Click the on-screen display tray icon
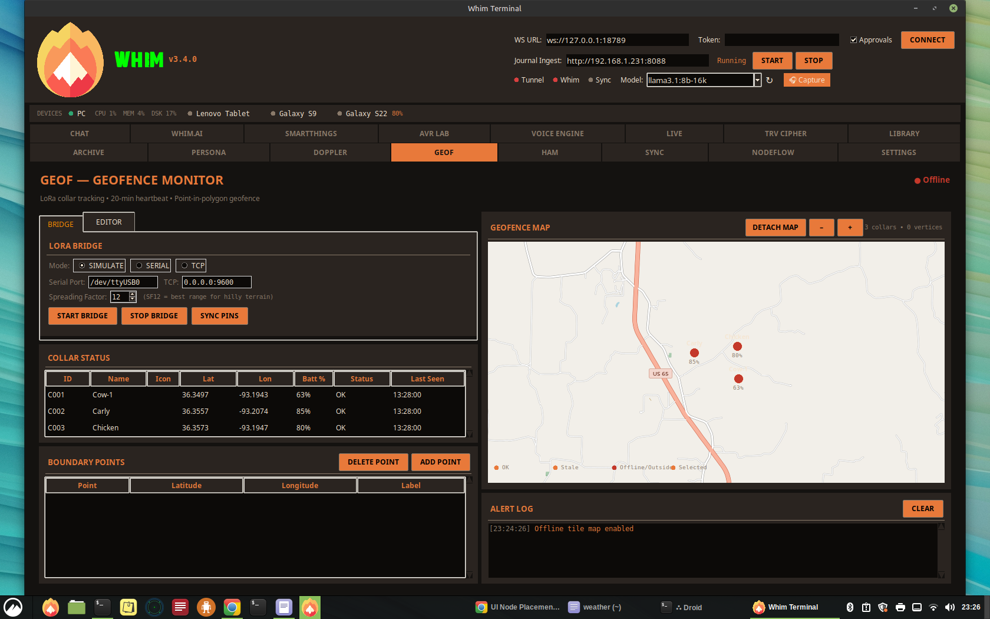Viewport: 990px width, 619px height. coord(917,607)
